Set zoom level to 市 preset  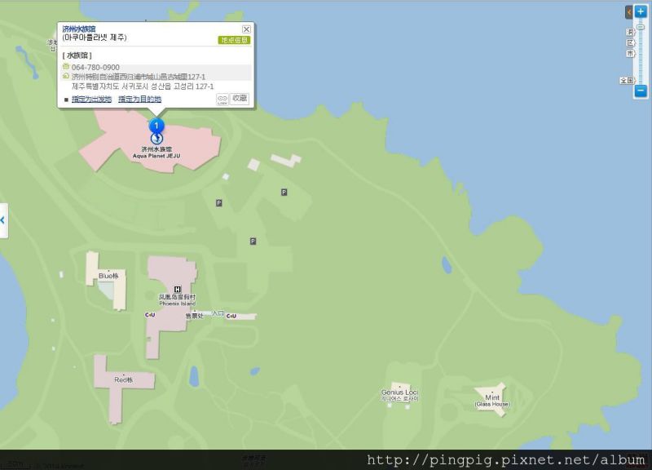click(630, 54)
